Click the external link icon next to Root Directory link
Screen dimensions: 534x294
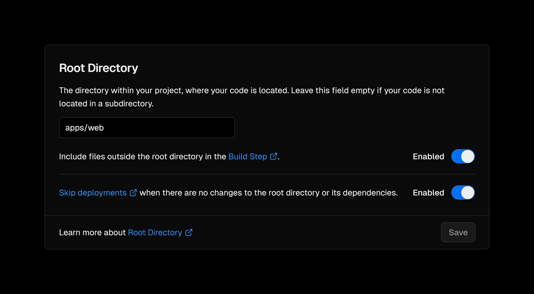189,232
